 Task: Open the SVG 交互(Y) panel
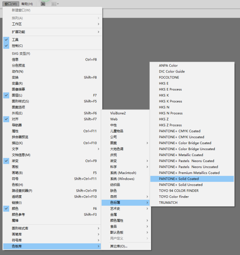pos(52,54)
